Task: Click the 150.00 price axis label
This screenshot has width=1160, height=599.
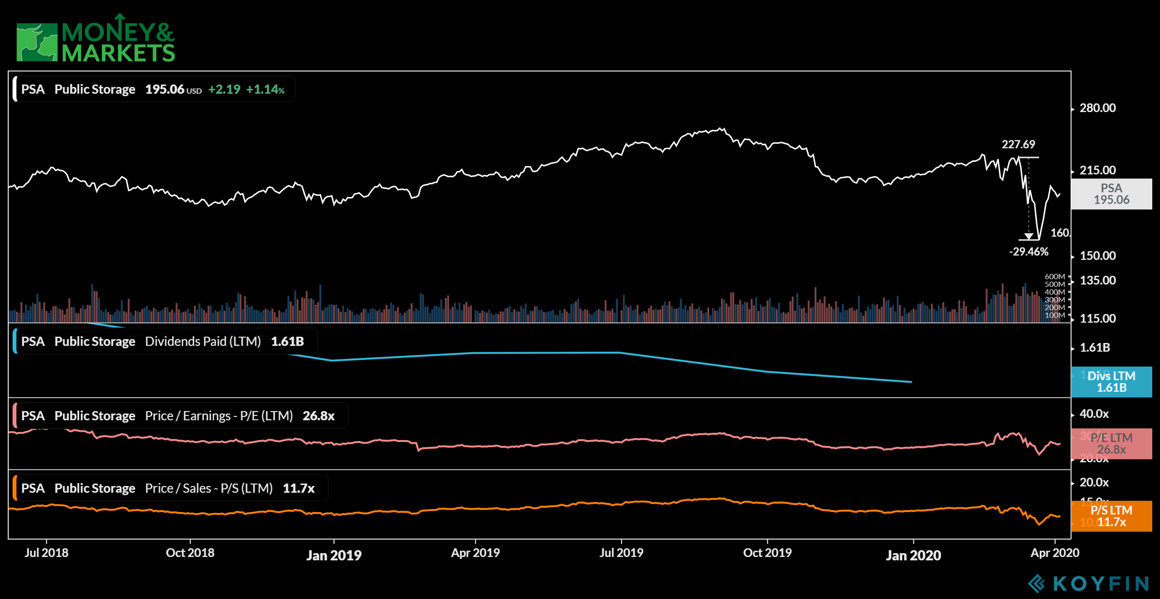Action: pyautogui.click(x=1098, y=256)
